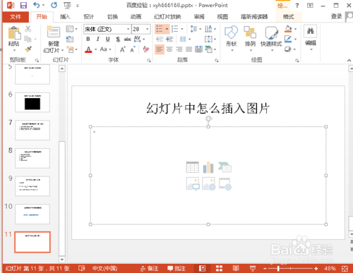The image size is (353, 273).
Task: Insert Video icon in content placeholder
Action: (x=225, y=183)
